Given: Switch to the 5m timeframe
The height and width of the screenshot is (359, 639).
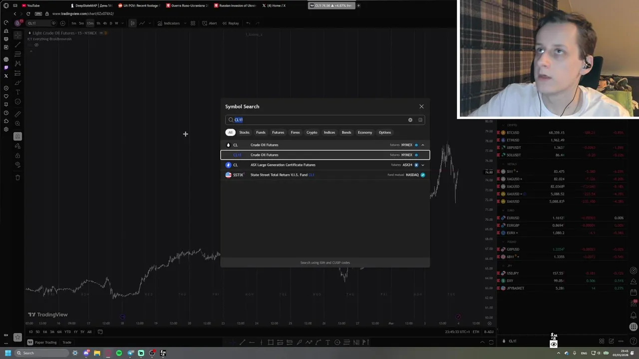Looking at the screenshot, I should coord(81,23).
